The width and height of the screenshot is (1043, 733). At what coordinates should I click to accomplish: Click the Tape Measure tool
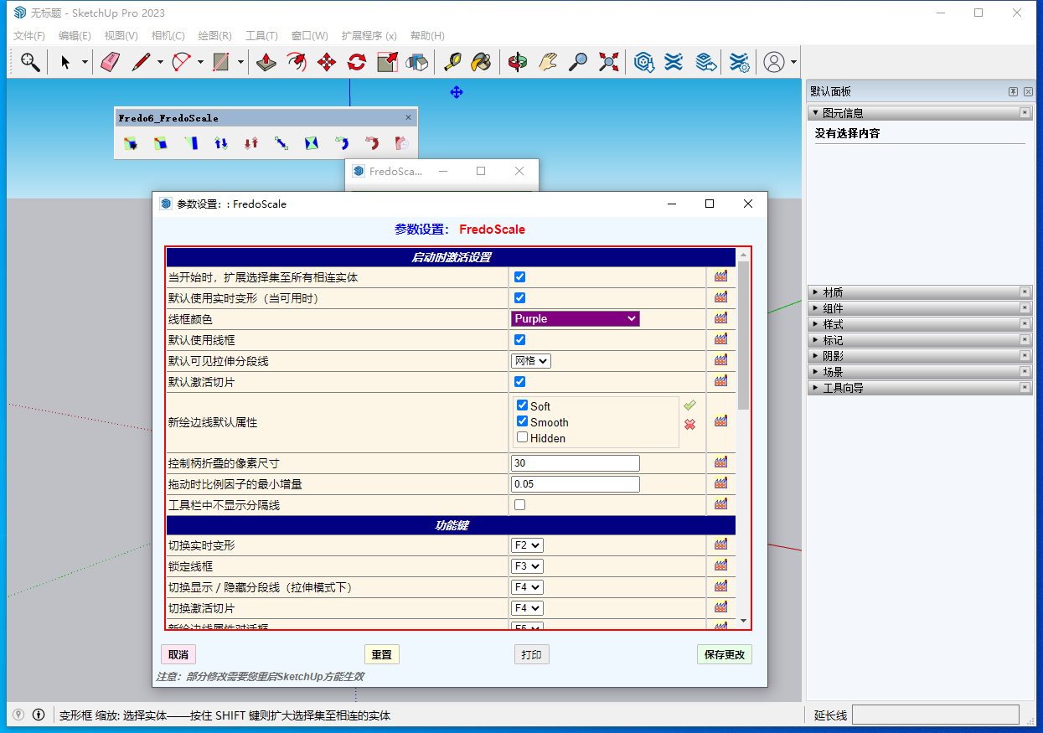(x=452, y=62)
